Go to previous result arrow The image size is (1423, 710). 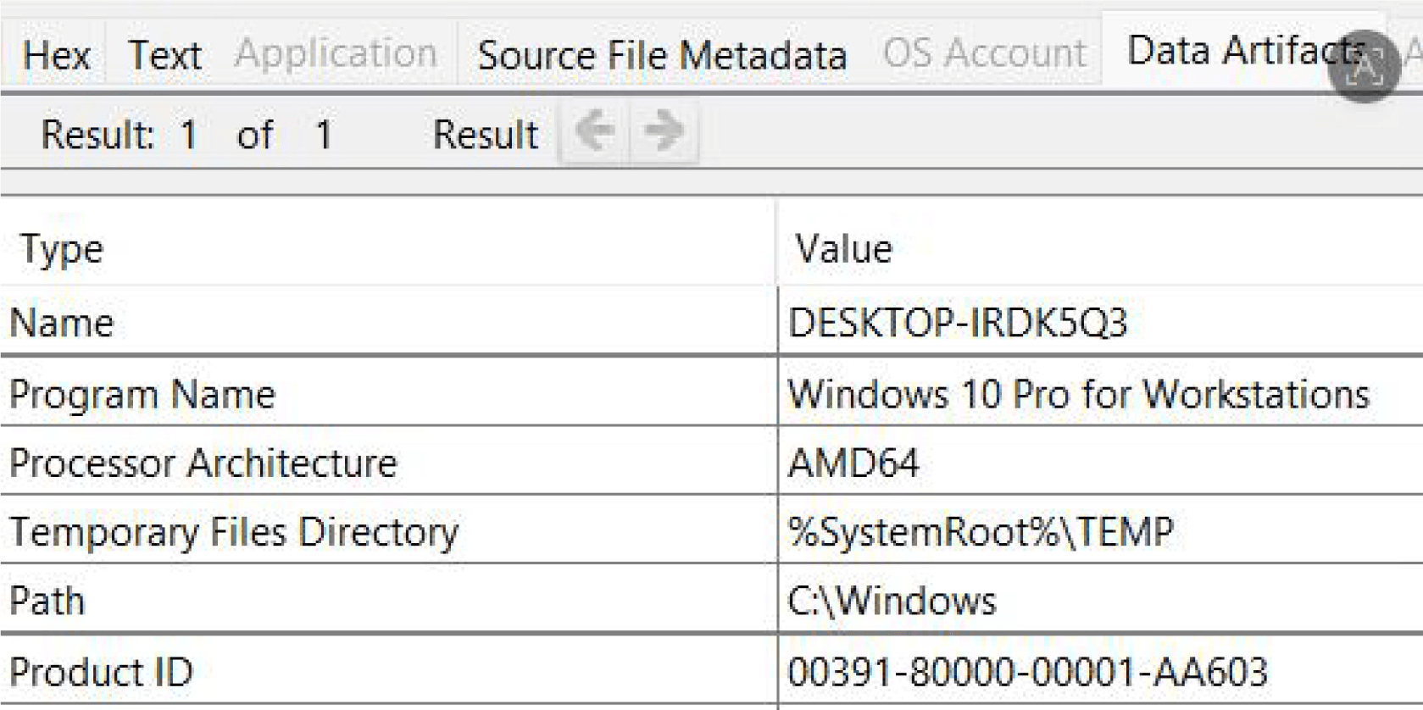pyautogui.click(x=595, y=131)
